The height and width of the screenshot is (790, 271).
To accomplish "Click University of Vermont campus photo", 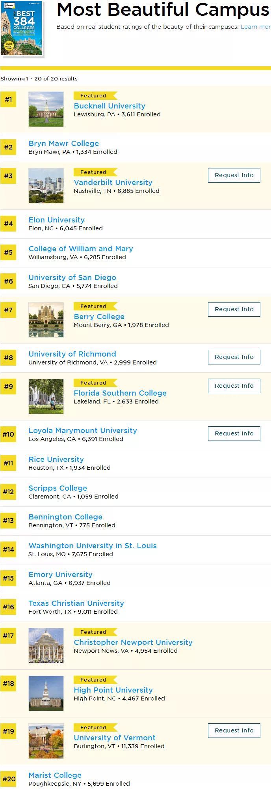I will point(46,741).
